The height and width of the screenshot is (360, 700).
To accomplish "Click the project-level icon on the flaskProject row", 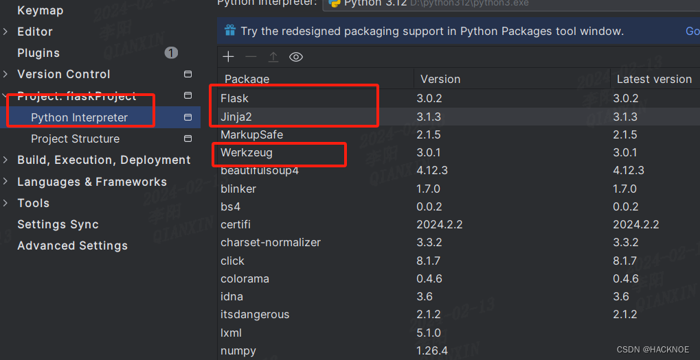I will [188, 95].
